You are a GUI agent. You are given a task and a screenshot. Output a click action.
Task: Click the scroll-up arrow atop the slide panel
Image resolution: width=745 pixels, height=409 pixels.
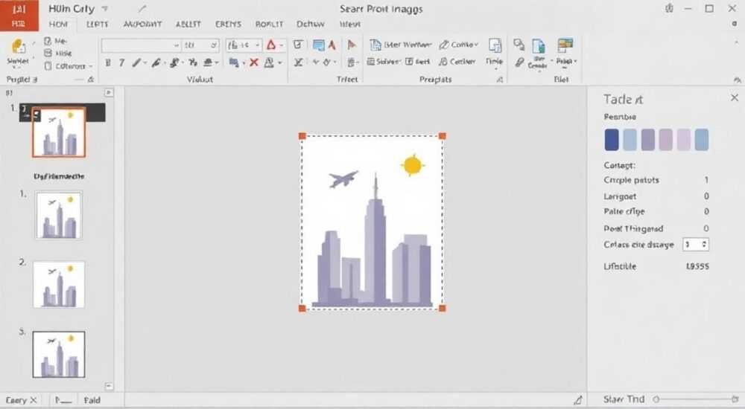(x=109, y=92)
